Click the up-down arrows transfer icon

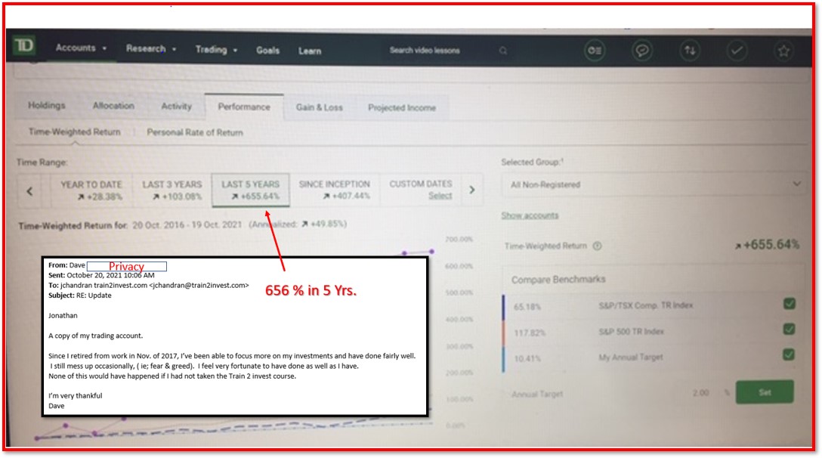coord(689,51)
